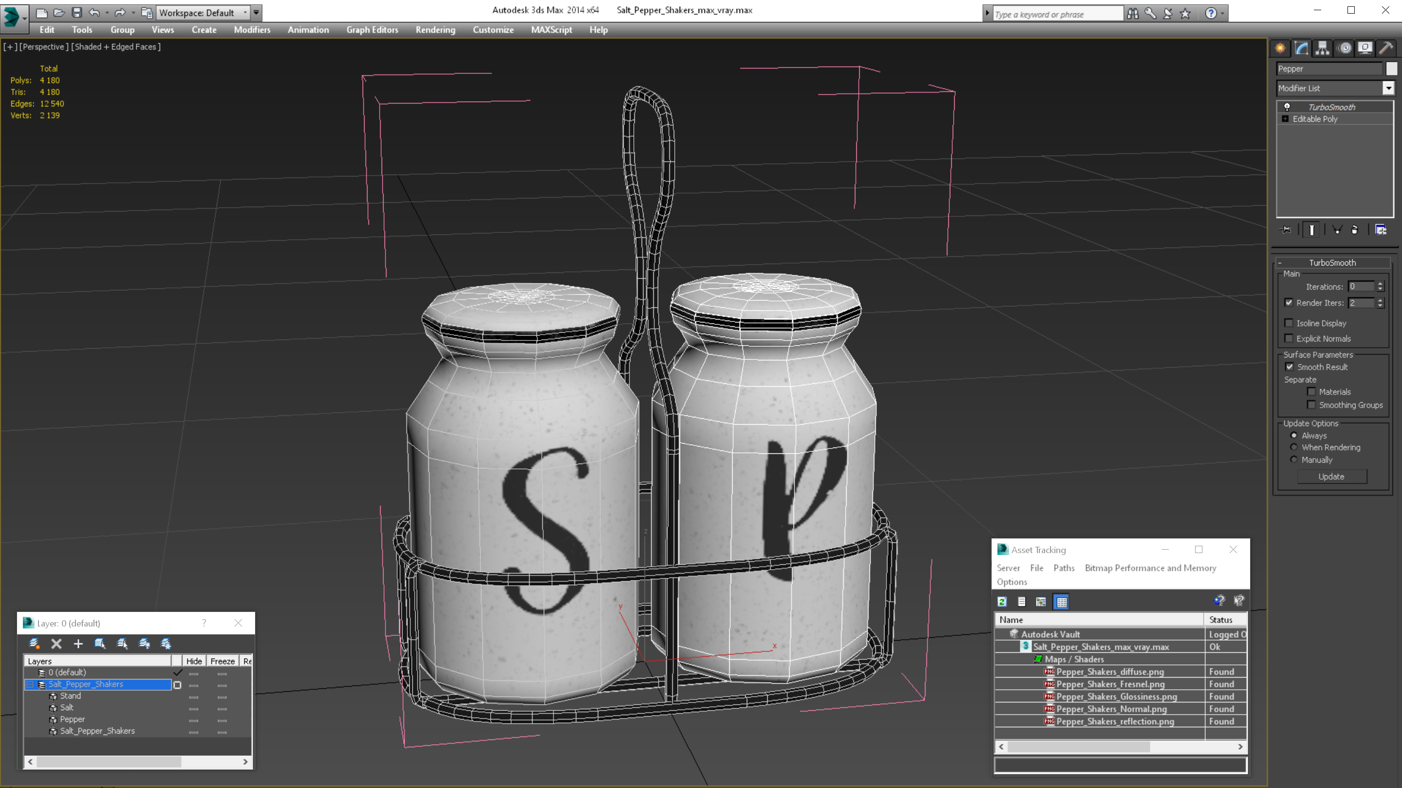Screen dimensions: 1402x788
Task: Collapse the Salt_Pepper_Shakers layer tree
Action: (31, 684)
